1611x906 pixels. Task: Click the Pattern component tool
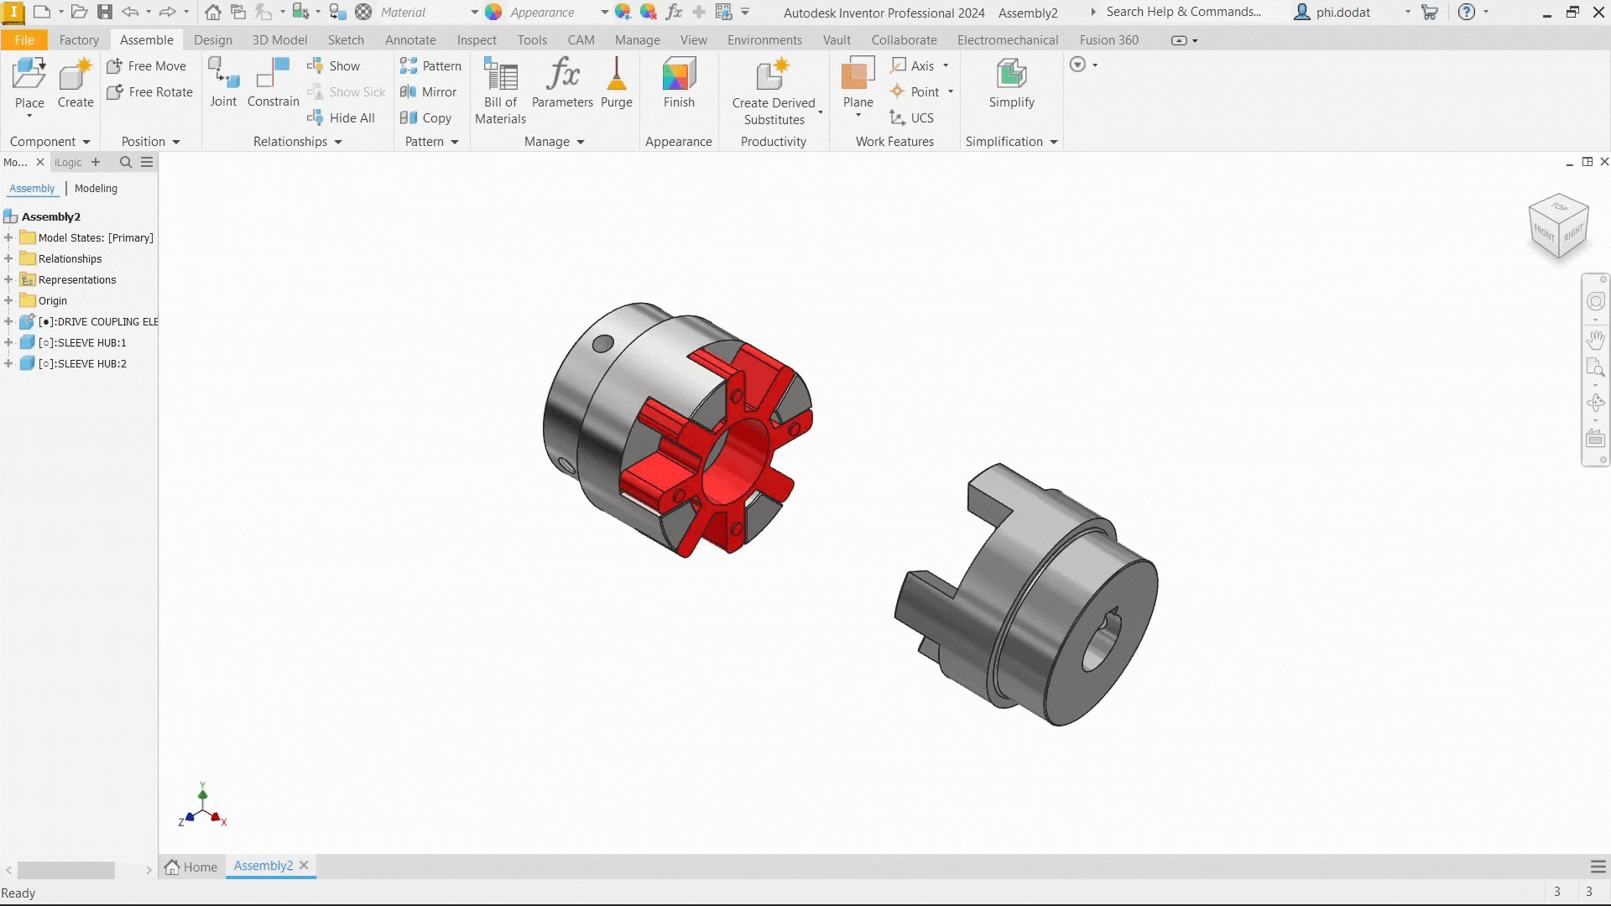pos(431,66)
